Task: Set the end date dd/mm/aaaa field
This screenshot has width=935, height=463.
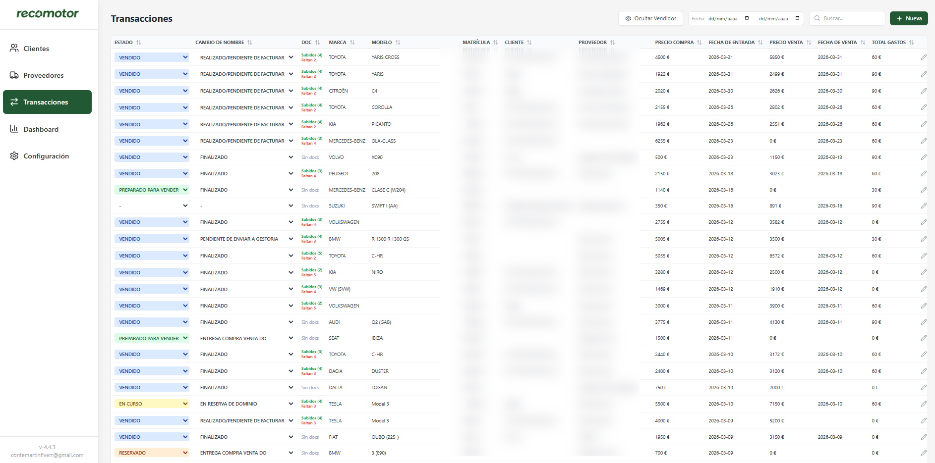Action: pos(773,18)
